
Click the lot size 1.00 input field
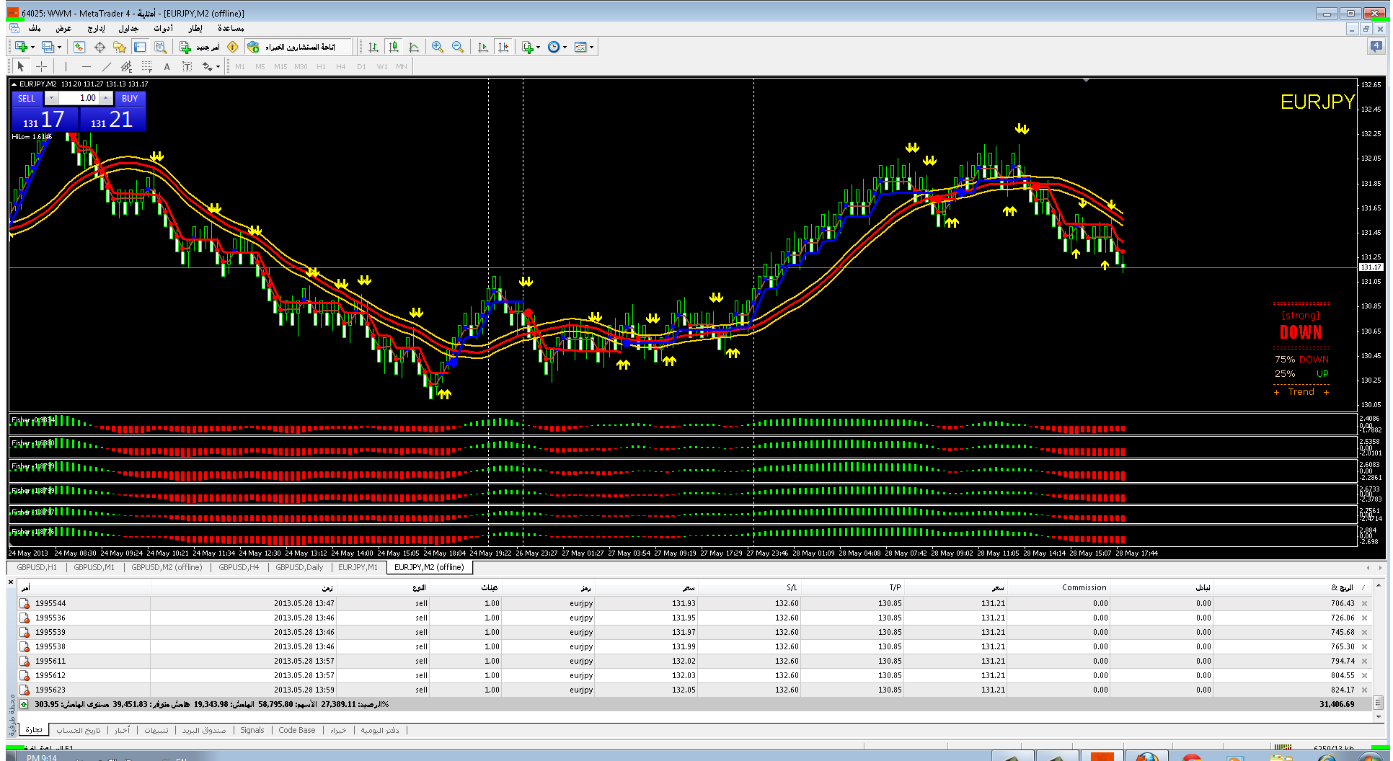click(x=79, y=98)
